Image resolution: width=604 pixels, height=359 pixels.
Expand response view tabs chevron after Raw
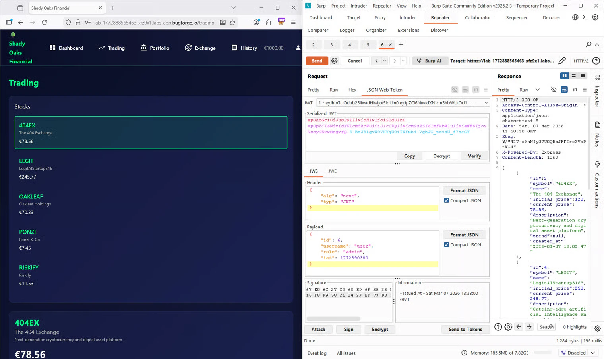[538, 90]
